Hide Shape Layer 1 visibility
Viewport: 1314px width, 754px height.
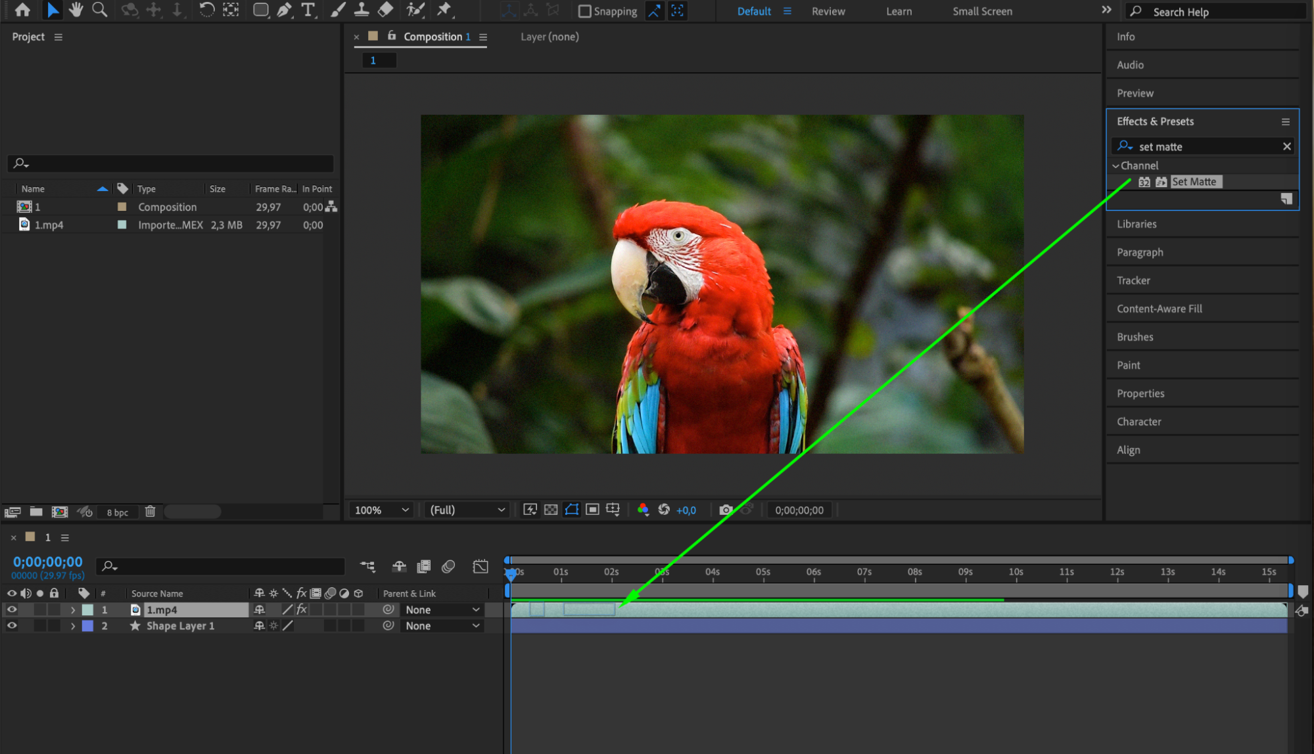coord(12,626)
